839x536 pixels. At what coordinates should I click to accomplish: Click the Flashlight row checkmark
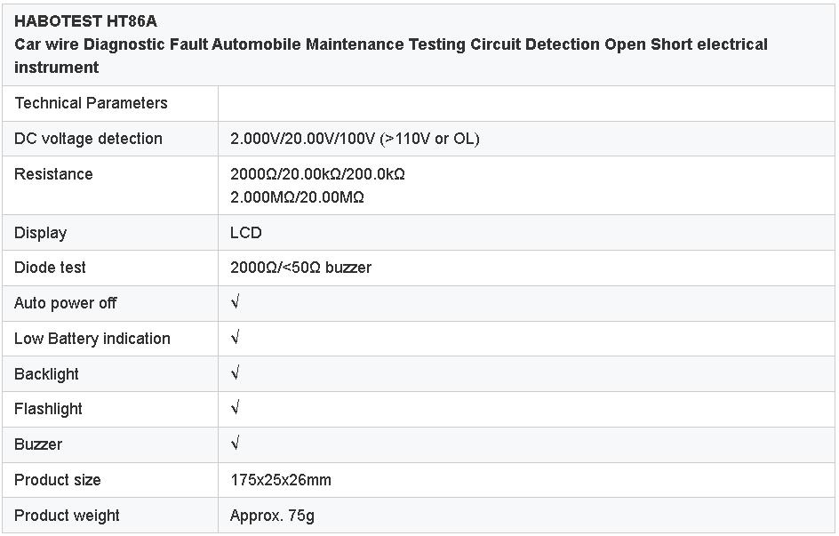point(235,409)
